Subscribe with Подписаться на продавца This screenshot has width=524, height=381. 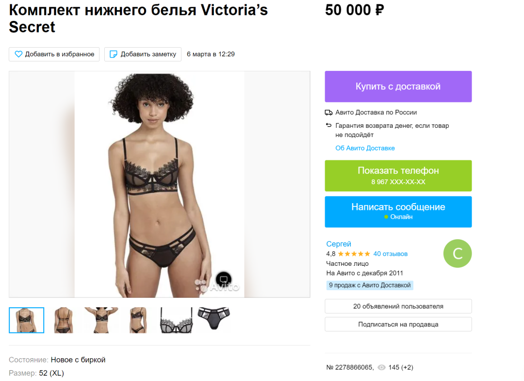tap(398, 324)
